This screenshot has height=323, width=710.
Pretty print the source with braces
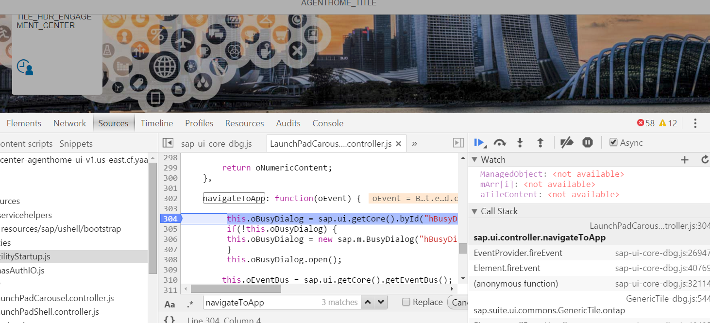click(169, 320)
